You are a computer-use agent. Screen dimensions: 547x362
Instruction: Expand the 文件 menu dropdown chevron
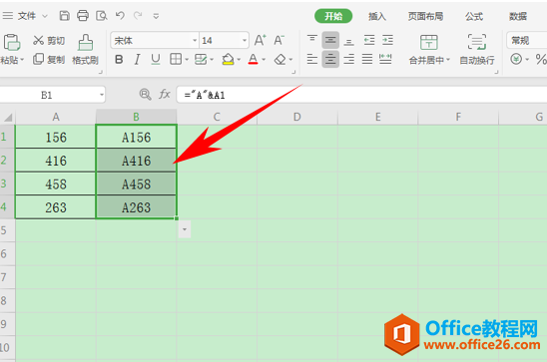pos(45,16)
